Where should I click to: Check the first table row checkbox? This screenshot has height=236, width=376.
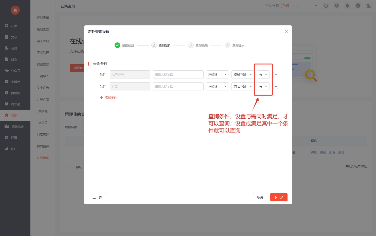[x=71, y=153]
